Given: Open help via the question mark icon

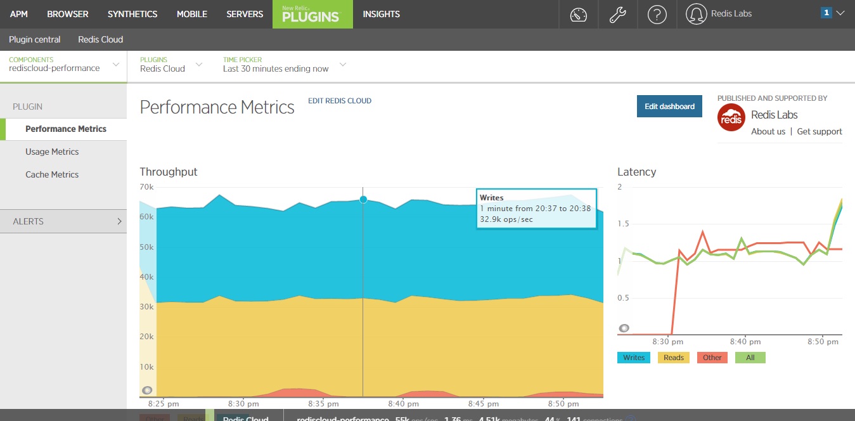Looking at the screenshot, I should 657,14.
